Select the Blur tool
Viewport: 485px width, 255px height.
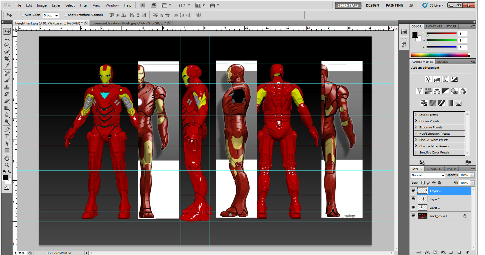7,115
